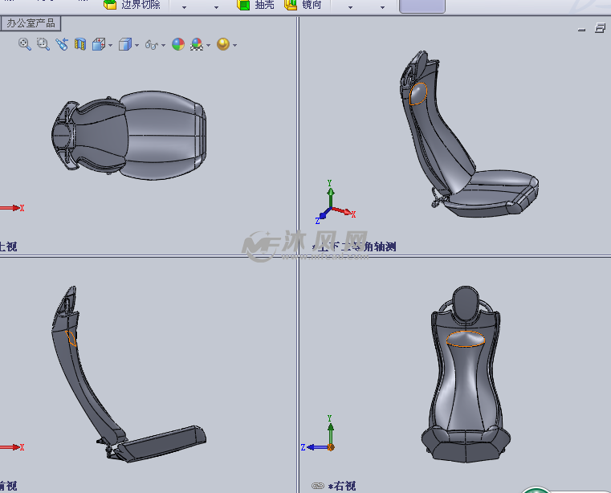Image resolution: width=611 pixels, height=493 pixels.
Task: Open Edit Appearance color ball
Action: (178, 44)
